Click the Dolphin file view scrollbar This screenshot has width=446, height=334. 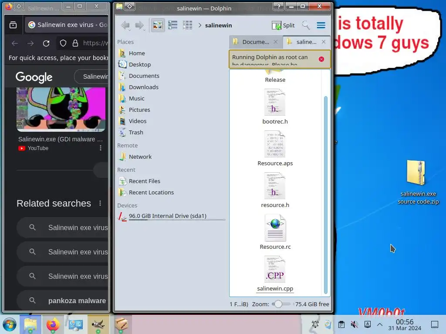click(326, 195)
